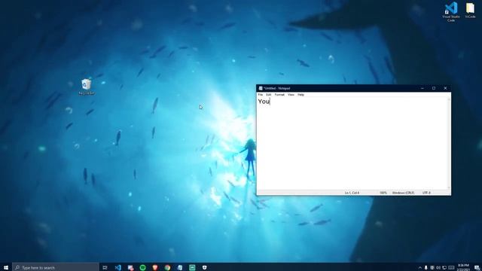Open the shield security taskbar icon

point(204,268)
